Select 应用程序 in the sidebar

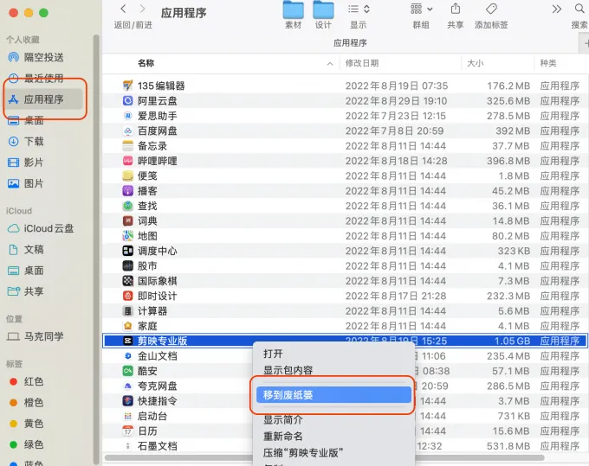[44, 99]
